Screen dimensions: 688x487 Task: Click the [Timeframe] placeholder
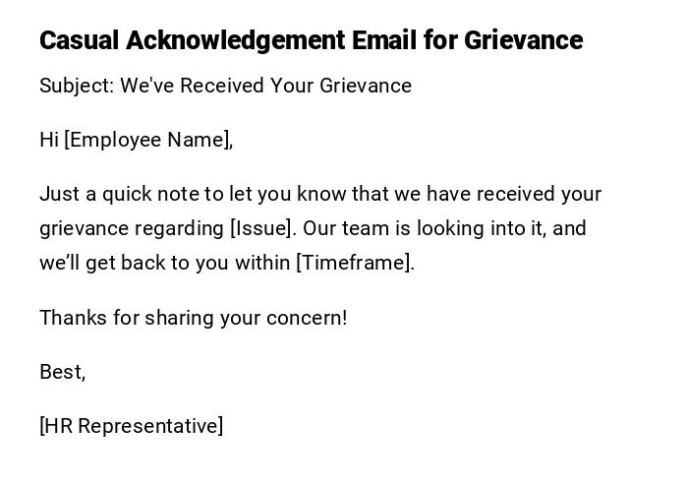(355, 263)
